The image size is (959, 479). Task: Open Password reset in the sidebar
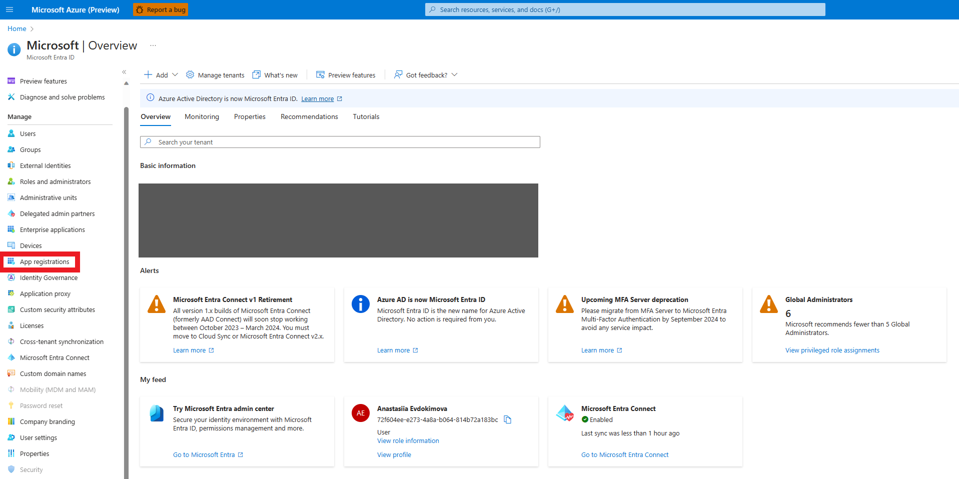41,405
